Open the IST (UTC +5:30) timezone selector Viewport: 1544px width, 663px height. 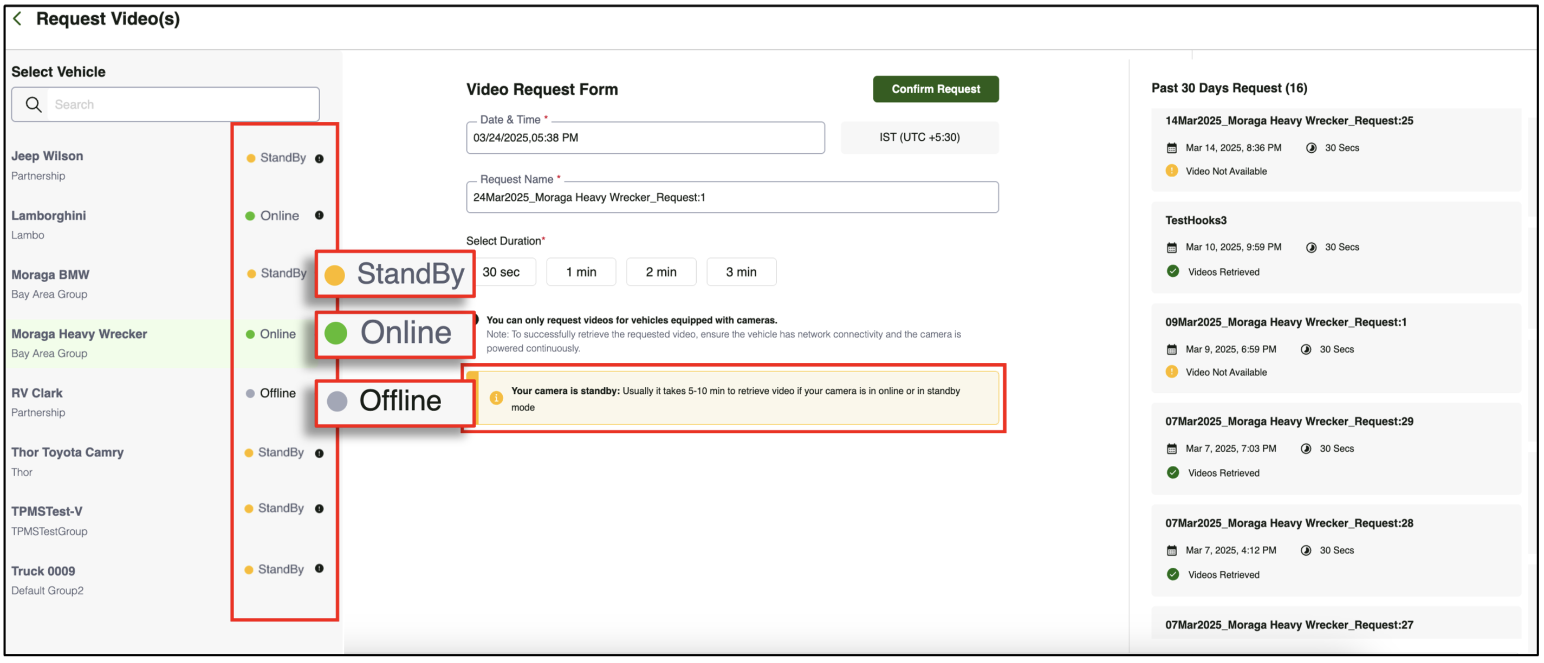(919, 138)
